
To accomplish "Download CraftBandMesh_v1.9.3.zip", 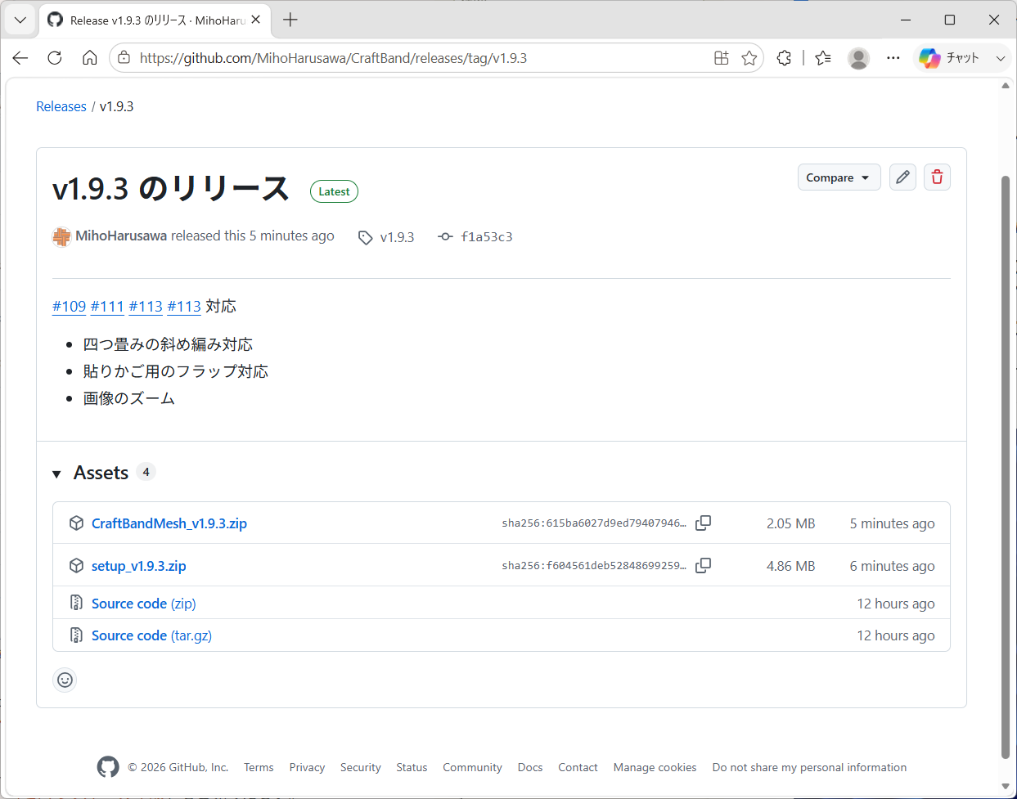I will click(169, 523).
